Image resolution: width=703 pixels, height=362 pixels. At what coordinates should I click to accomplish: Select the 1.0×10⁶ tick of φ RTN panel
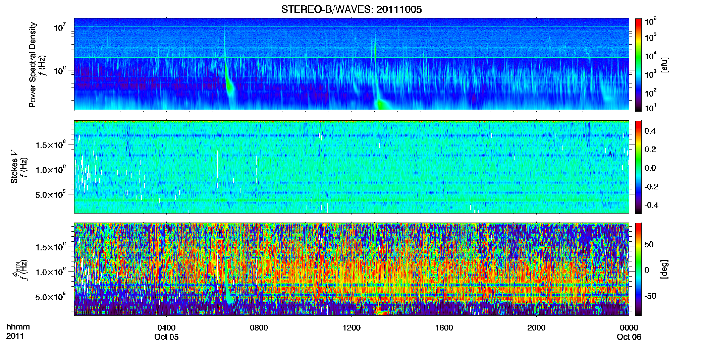click(x=50, y=271)
